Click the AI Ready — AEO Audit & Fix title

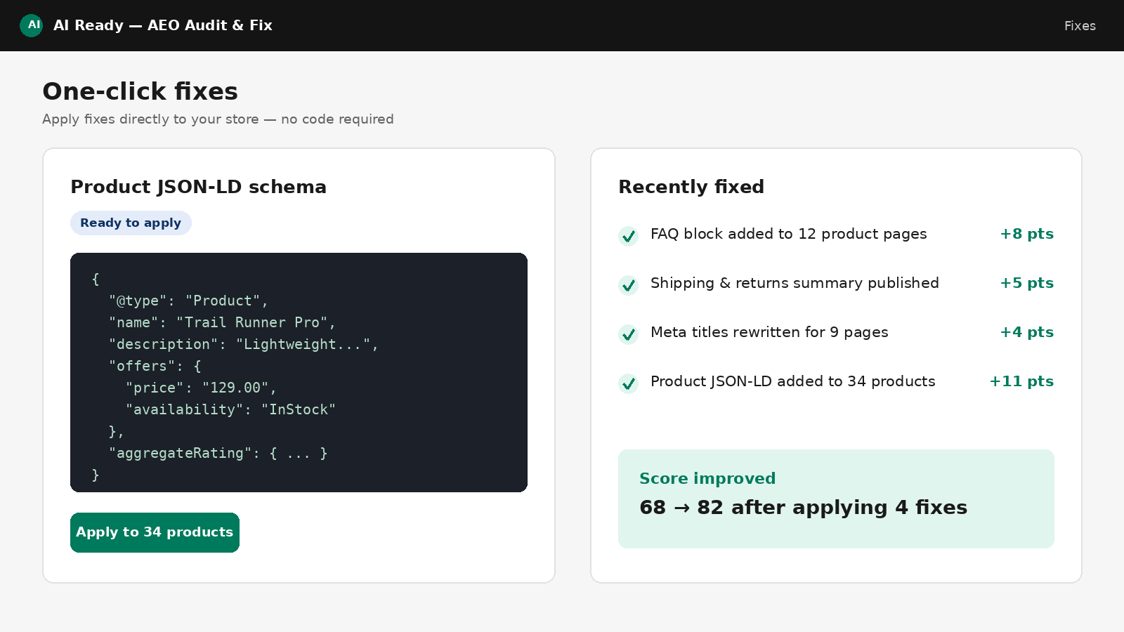click(163, 25)
